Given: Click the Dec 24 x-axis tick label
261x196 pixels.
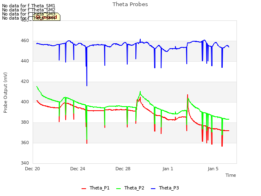Looking at the screenshot, I should (77, 169).
